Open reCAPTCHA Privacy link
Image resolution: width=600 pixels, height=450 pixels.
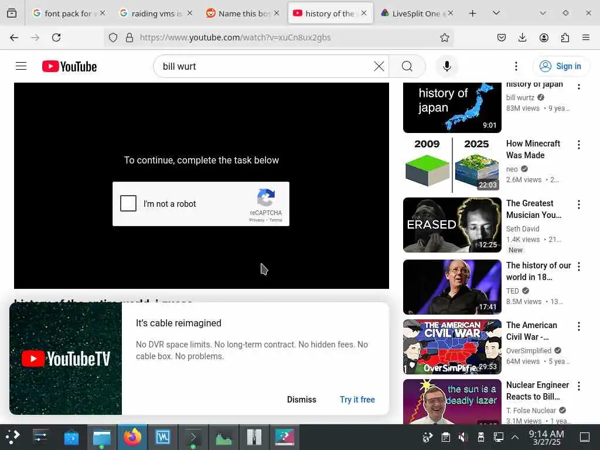[x=257, y=220]
